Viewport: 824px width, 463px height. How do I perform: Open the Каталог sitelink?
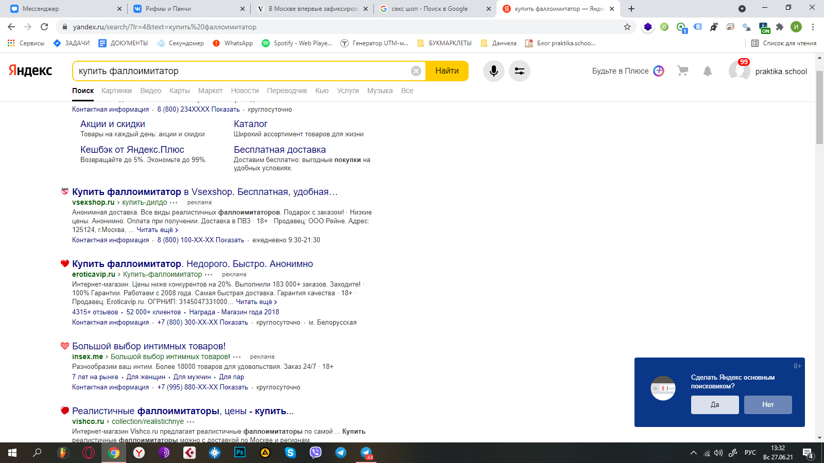(251, 124)
